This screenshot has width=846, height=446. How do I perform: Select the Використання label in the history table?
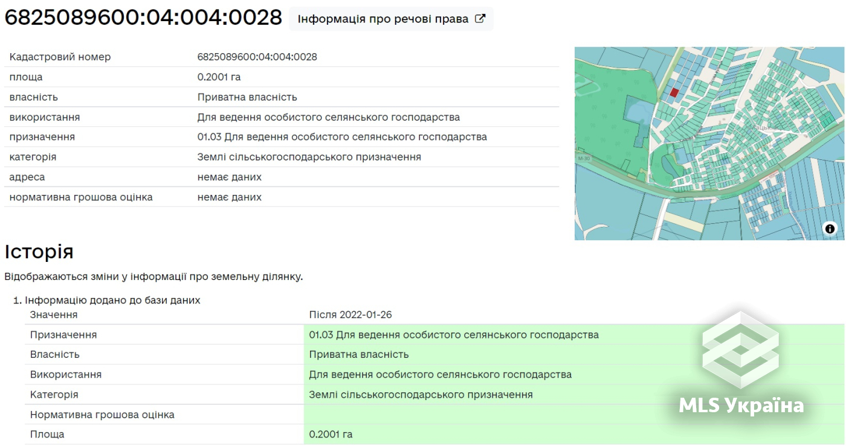click(x=66, y=374)
